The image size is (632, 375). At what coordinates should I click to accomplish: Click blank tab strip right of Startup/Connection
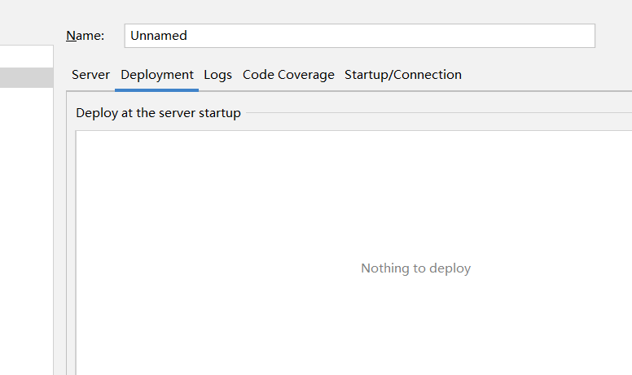click(546, 75)
